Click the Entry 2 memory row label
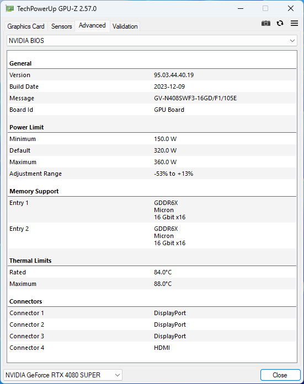304x384 pixels. pyautogui.click(x=19, y=229)
